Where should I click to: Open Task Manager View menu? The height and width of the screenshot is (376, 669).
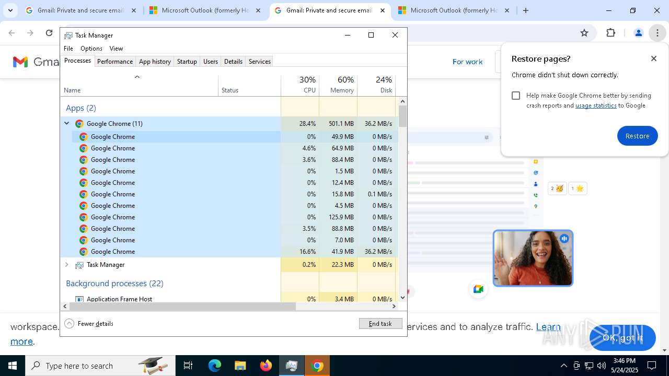[116, 49]
